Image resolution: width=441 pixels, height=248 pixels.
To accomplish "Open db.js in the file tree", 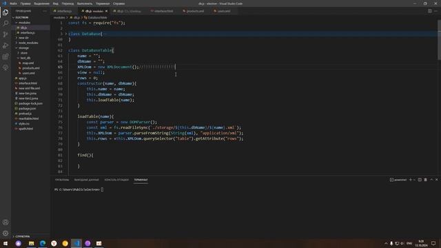I will coord(23,28).
